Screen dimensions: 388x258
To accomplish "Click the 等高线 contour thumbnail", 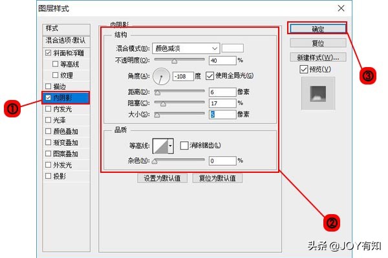I will click(160, 146).
